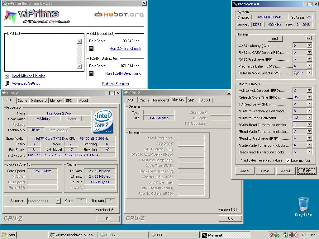This screenshot has width=319, height=239.
Task: Expand MemSet timings with >> button
Action: point(309,38)
